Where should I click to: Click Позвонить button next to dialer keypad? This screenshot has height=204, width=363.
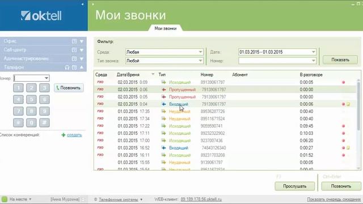point(69,88)
